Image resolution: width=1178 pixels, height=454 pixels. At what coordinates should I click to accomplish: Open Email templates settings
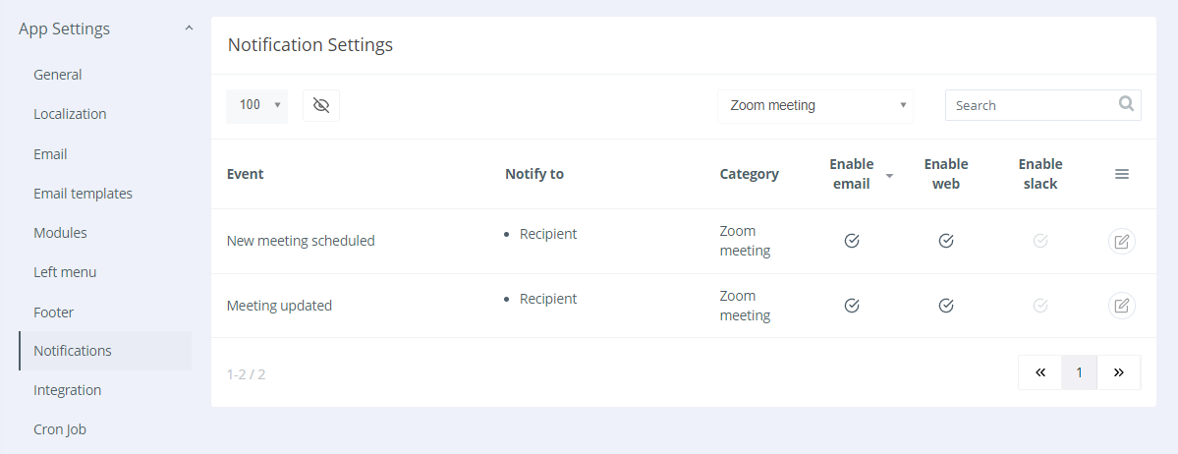83,194
